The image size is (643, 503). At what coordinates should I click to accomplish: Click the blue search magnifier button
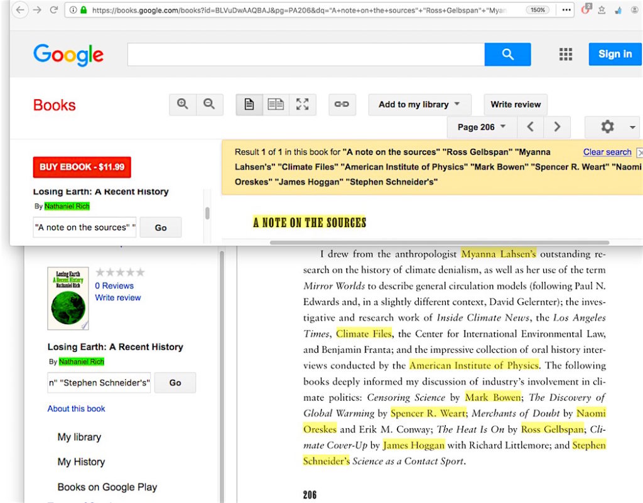click(507, 55)
